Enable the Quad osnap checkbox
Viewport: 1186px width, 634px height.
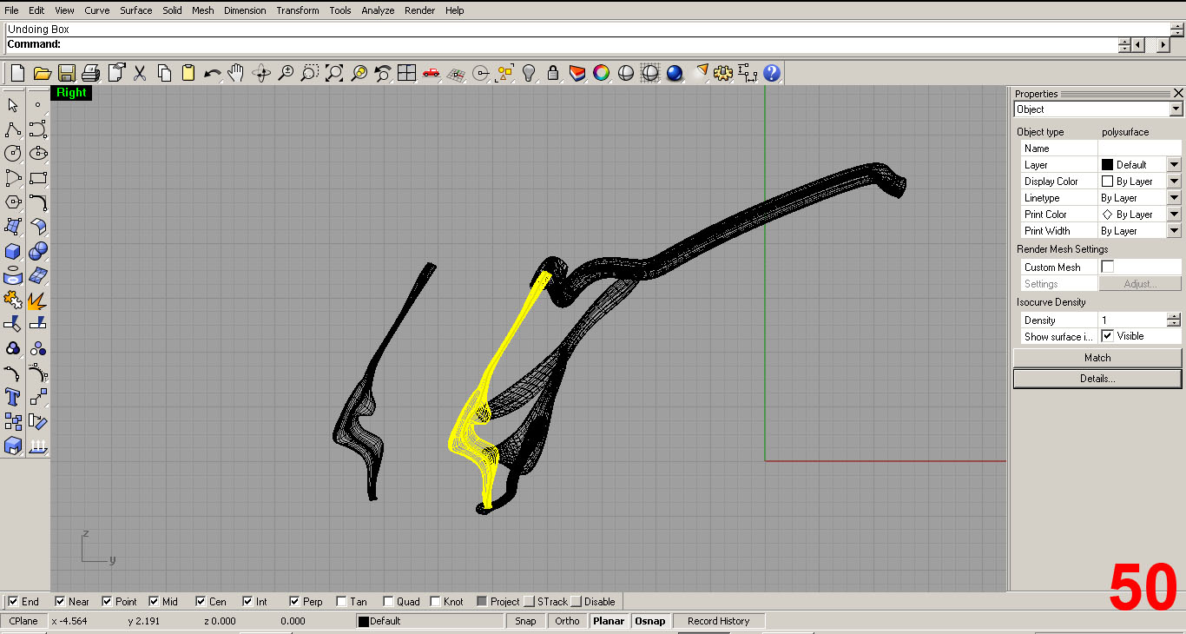388,601
